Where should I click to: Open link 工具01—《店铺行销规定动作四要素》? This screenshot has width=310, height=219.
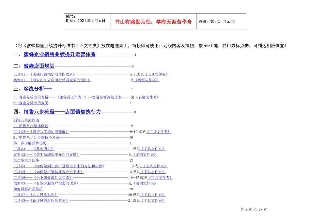click(x=45, y=74)
